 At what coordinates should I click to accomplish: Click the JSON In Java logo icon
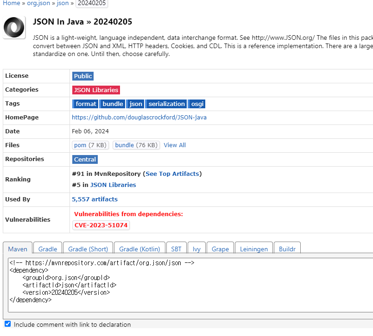pos(14,28)
